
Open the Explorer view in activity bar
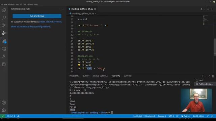tap(4, 10)
